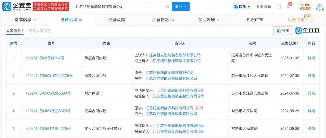The height and width of the screenshot is (138, 326).
Task: Click 申请保全人 company link in row 5
Action: [x=180, y=126]
